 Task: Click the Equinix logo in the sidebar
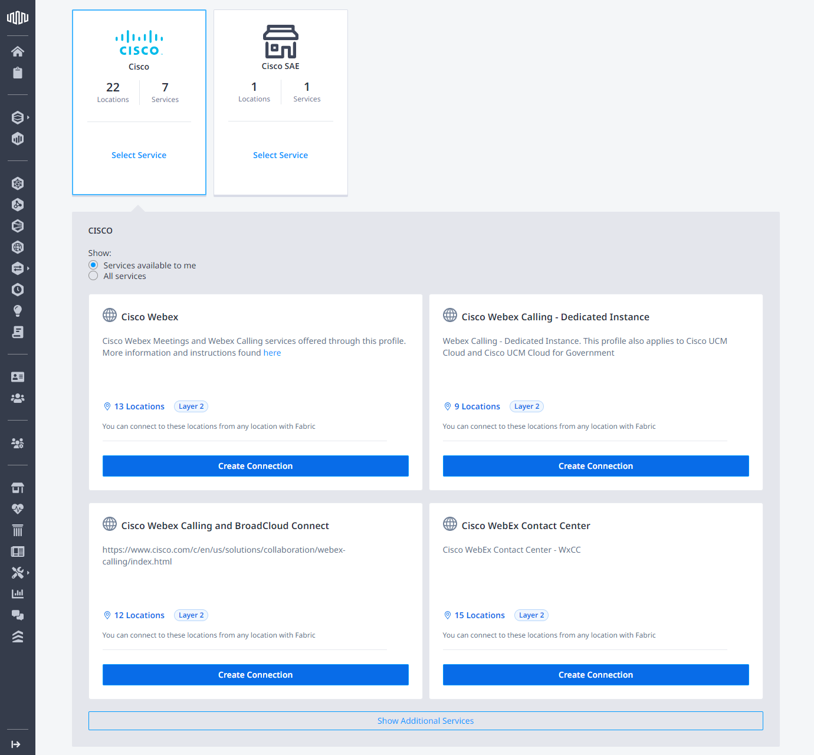tap(18, 17)
